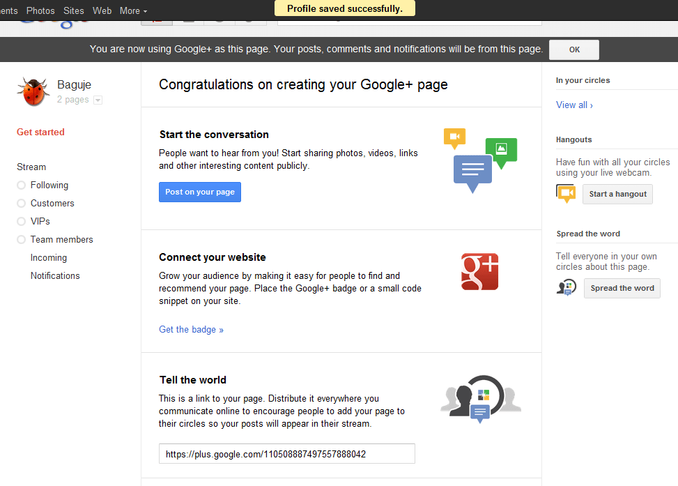Click the In your circles heading
678x486 pixels.
583,80
